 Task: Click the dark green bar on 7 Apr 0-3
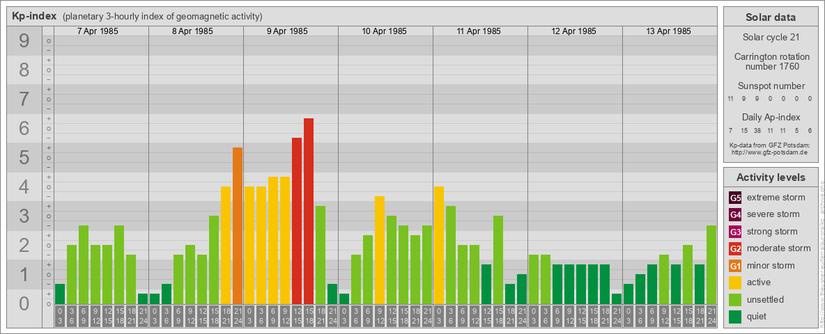point(60,294)
